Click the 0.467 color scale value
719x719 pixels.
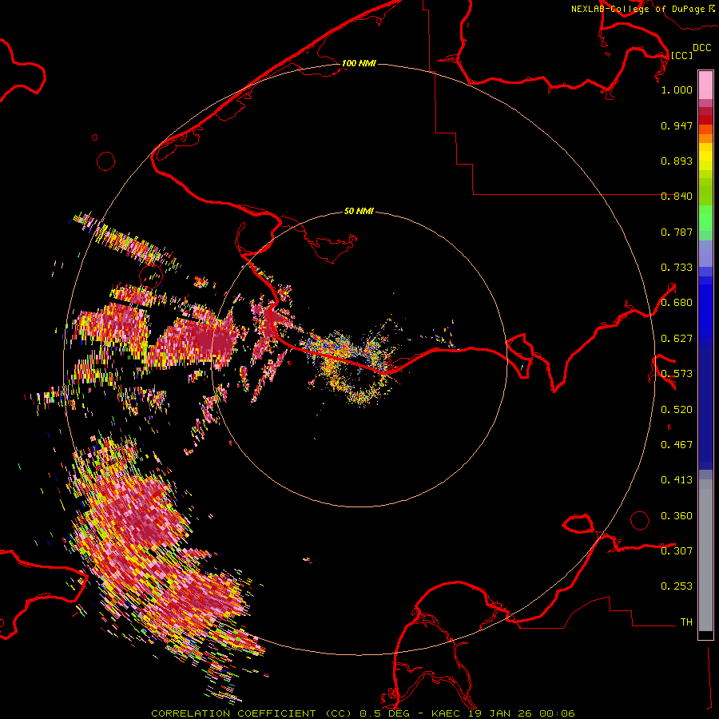pyautogui.click(x=677, y=445)
